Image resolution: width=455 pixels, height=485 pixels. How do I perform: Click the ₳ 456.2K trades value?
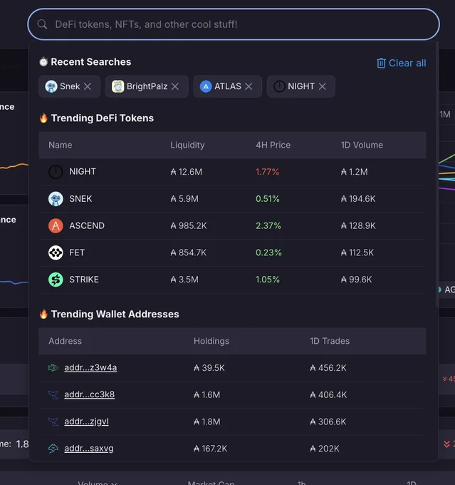click(x=328, y=368)
